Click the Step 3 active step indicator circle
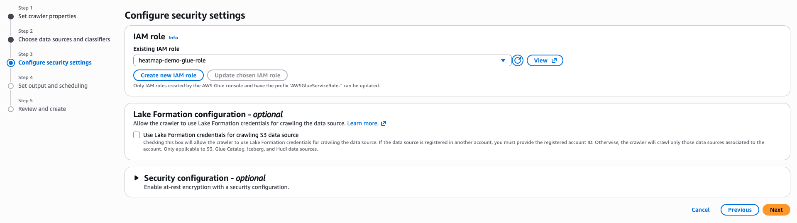This screenshot has width=797, height=223. pyautogui.click(x=11, y=63)
